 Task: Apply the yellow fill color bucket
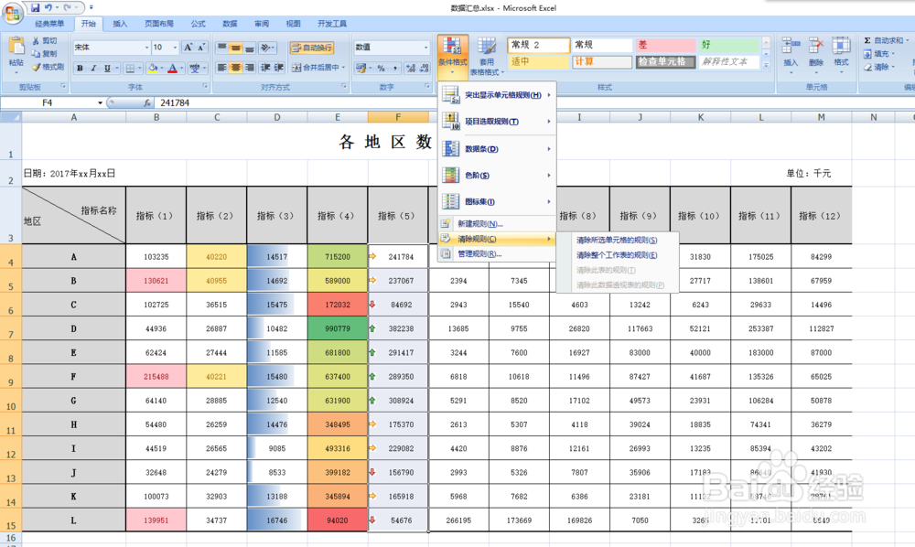click(x=153, y=69)
